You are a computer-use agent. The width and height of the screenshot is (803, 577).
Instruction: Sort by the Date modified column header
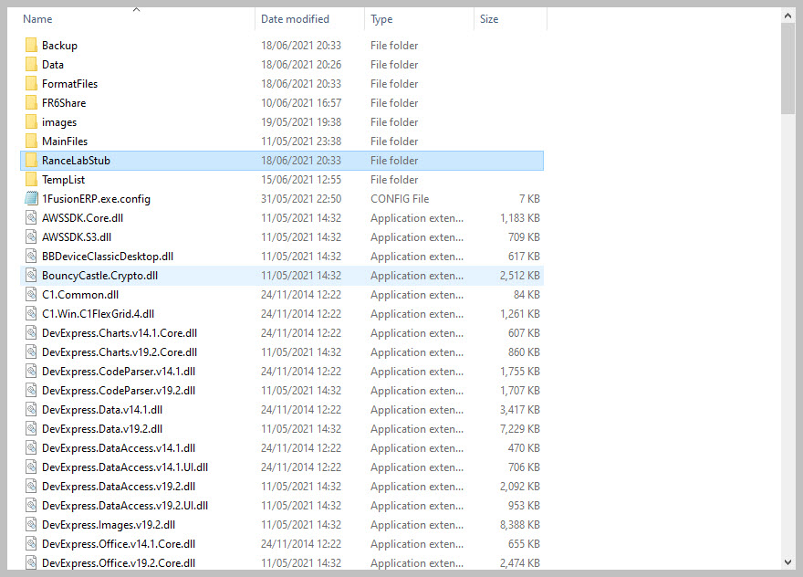click(x=295, y=19)
